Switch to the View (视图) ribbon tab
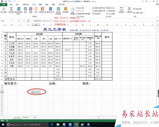This screenshot has width=159, height=127. [53, 4]
